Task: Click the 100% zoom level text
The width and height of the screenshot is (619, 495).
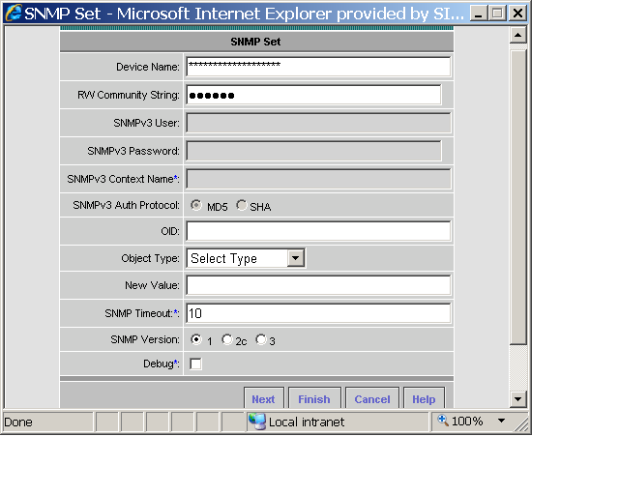Action: tap(467, 422)
